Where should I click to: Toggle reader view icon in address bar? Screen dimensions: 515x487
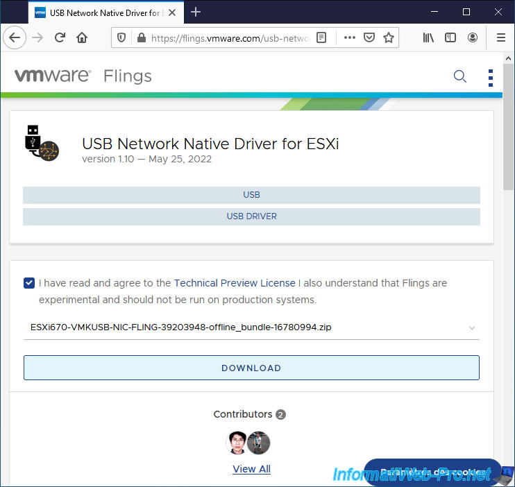point(321,37)
